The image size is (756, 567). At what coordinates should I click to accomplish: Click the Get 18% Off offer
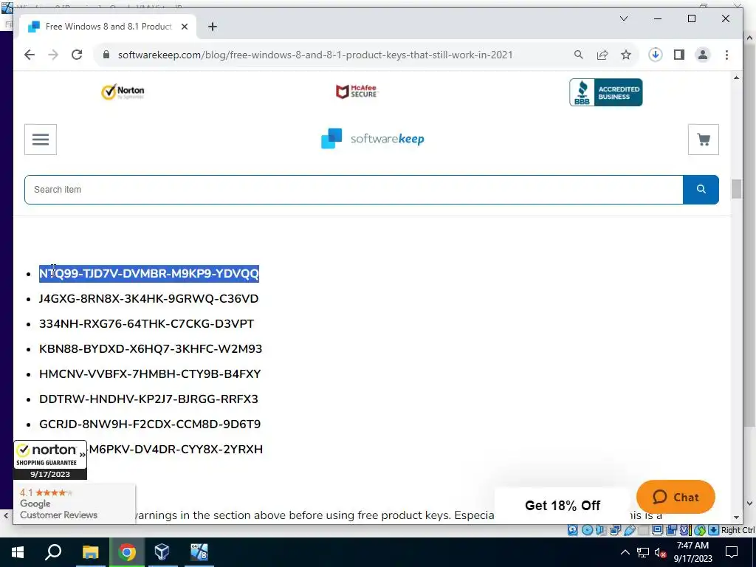tap(562, 505)
